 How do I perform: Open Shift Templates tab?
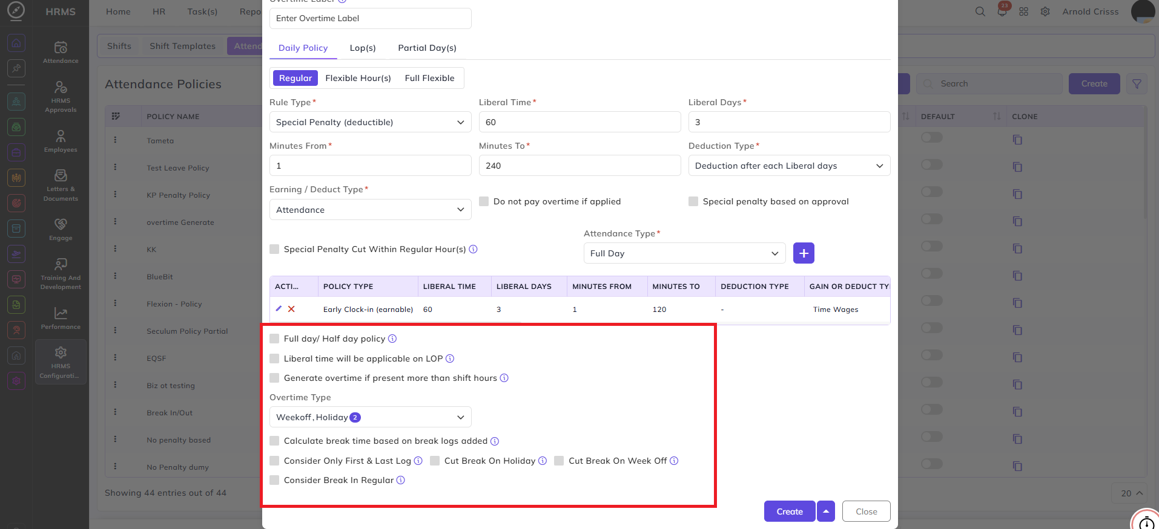click(x=182, y=46)
